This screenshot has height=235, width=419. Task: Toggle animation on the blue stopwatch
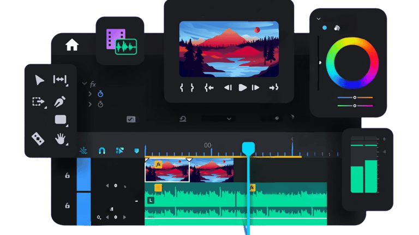100,94
